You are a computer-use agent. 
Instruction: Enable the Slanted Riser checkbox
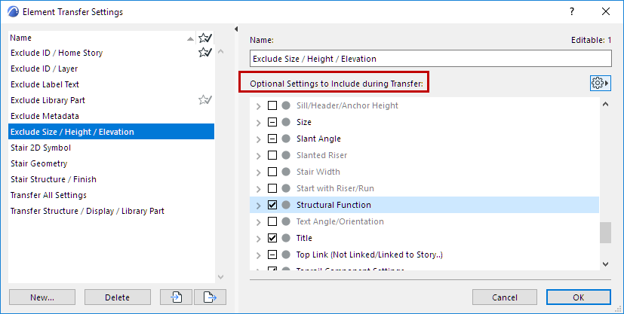tap(272, 155)
